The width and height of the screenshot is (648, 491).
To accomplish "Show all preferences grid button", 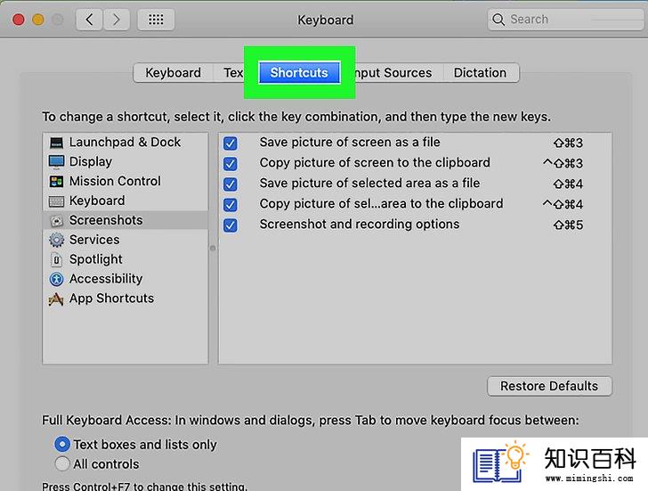I will pyautogui.click(x=156, y=20).
